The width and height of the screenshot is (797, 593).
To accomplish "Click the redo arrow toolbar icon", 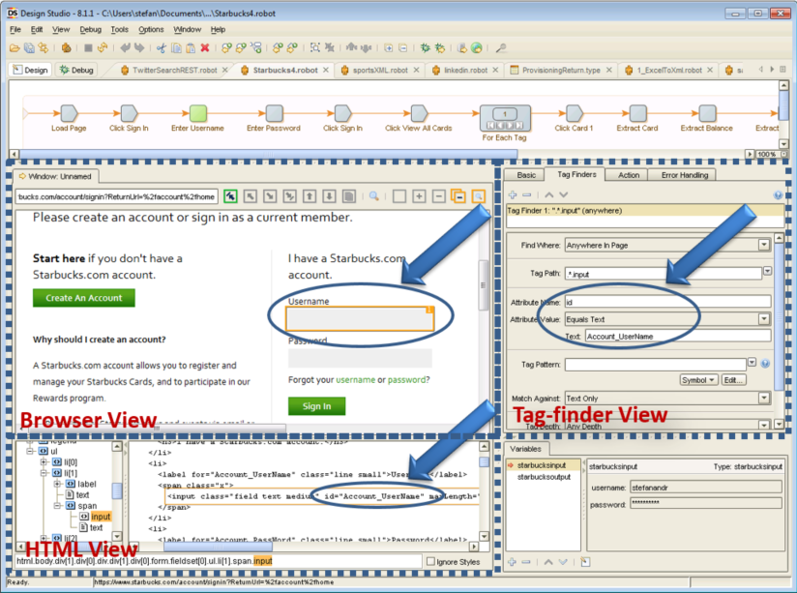I will (x=139, y=48).
